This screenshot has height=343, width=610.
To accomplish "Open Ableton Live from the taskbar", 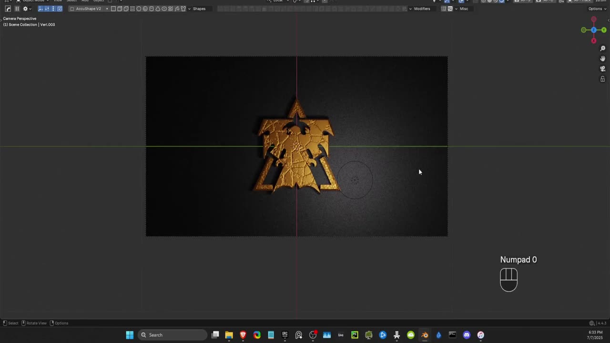I will (341, 335).
